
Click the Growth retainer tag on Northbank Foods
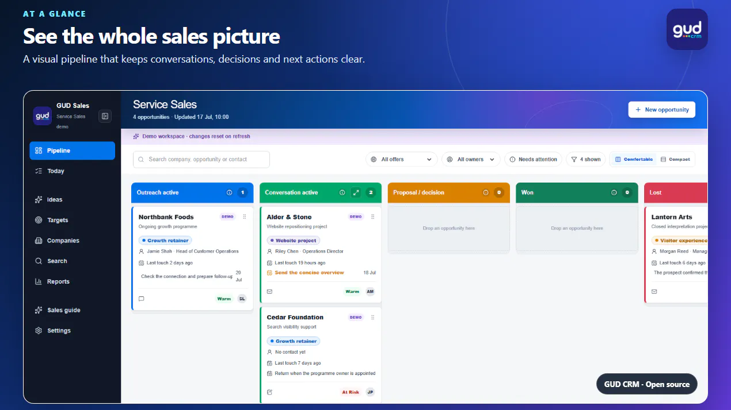pyautogui.click(x=165, y=241)
